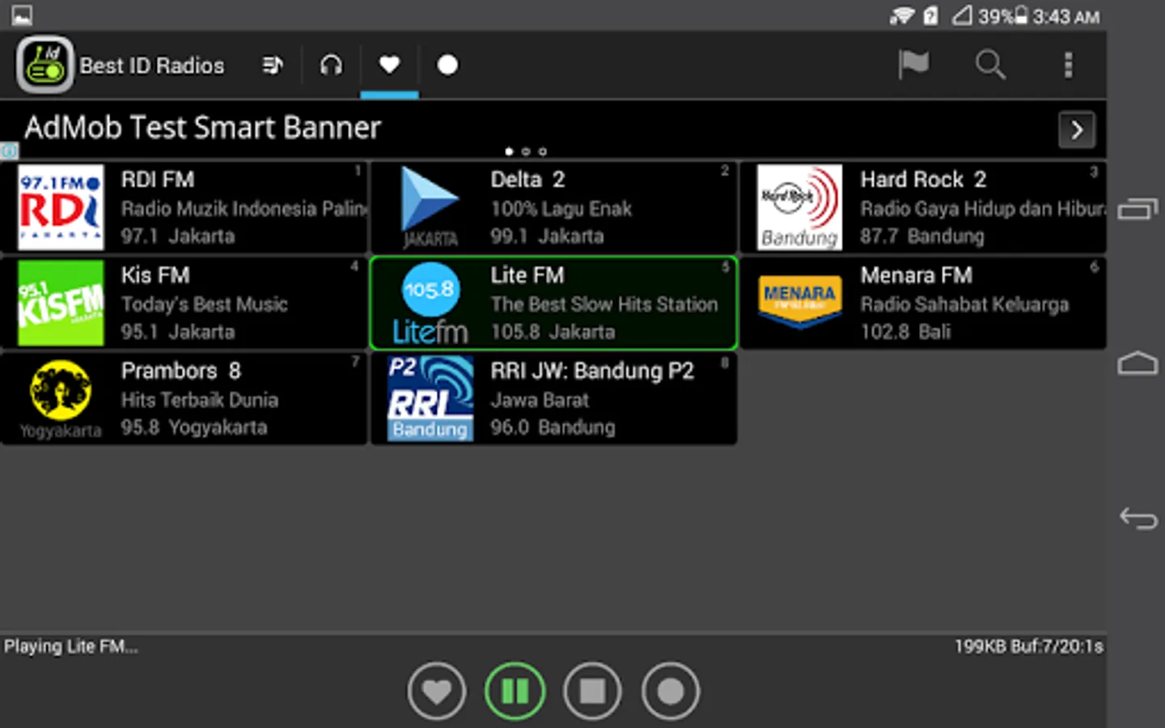Tap the AdMob Test Smart Banner text
This screenshot has height=728, width=1165.
(202, 128)
